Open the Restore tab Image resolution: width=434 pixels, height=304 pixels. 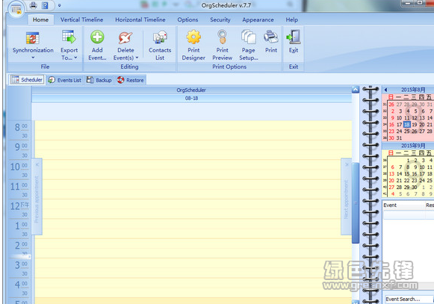click(131, 80)
